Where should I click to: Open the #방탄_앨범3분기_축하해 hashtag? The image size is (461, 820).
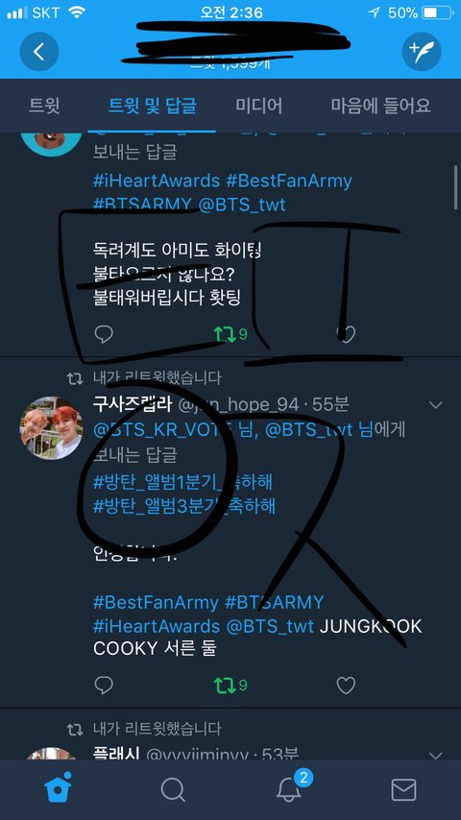[184, 506]
